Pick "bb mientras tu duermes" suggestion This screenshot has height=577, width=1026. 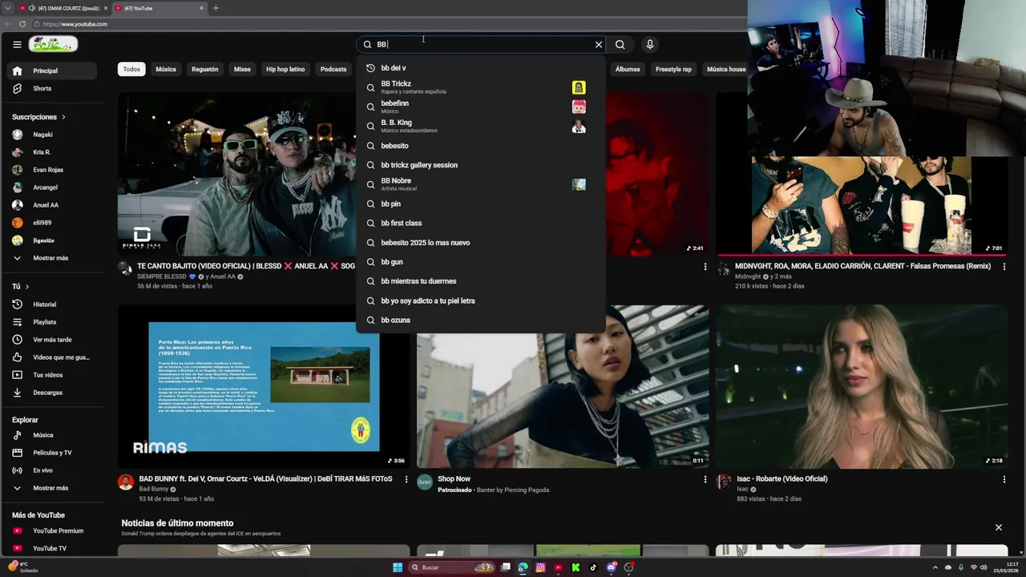(x=480, y=281)
